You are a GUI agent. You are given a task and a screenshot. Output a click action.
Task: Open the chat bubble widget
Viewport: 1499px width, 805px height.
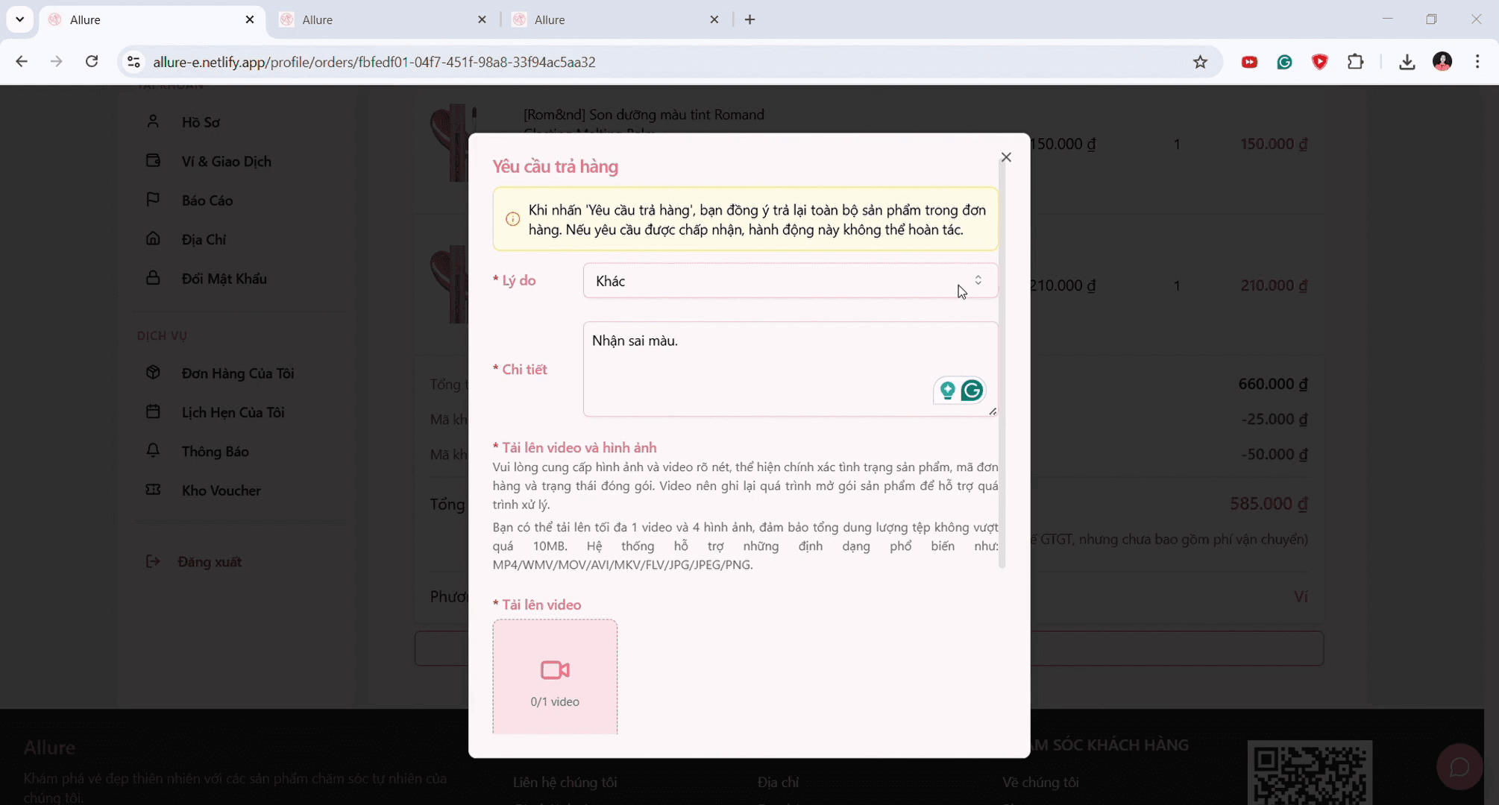pos(1459,766)
